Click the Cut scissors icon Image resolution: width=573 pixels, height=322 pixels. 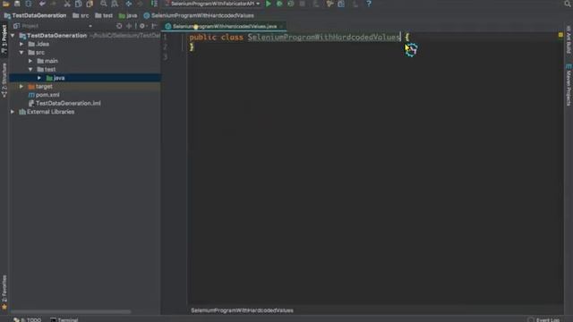coord(67,4)
